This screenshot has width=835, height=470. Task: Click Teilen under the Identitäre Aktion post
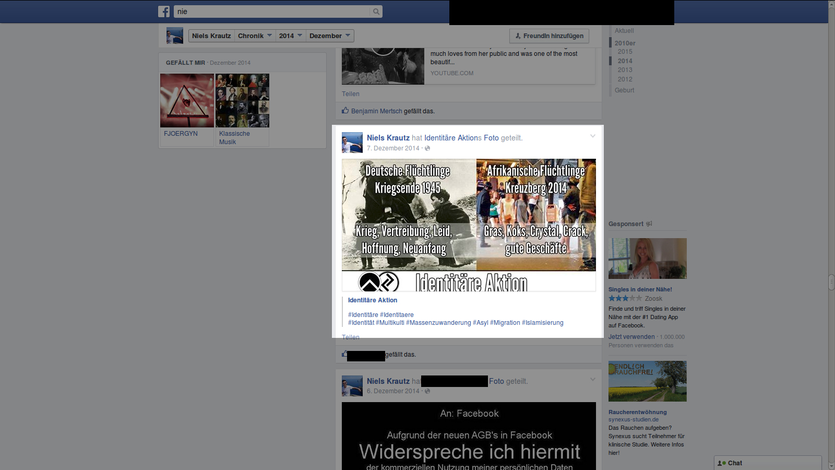pos(351,337)
